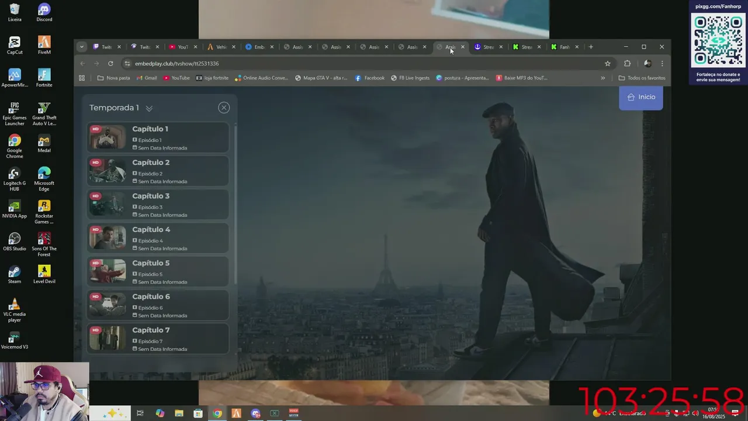Open the Baixe MP3 do YouTube bookmark

[522, 78]
